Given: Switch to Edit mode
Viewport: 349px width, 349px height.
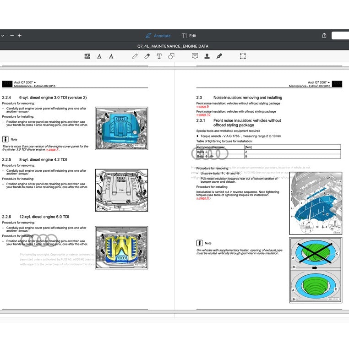Looking at the screenshot, I should click(189, 36).
